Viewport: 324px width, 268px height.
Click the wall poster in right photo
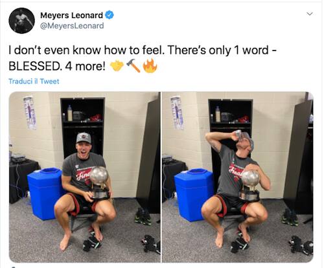tap(177, 113)
